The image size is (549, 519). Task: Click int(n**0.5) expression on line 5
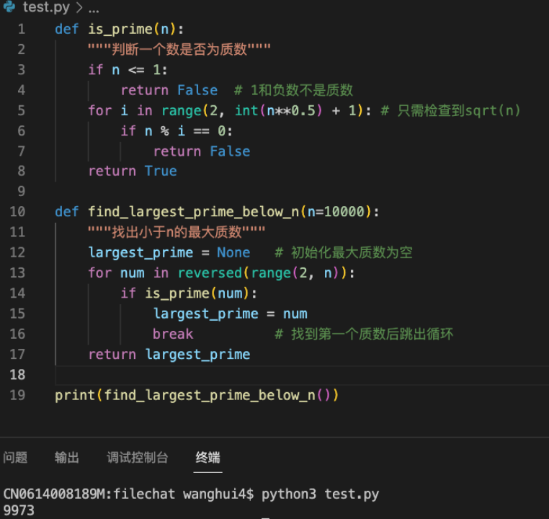coord(278,111)
